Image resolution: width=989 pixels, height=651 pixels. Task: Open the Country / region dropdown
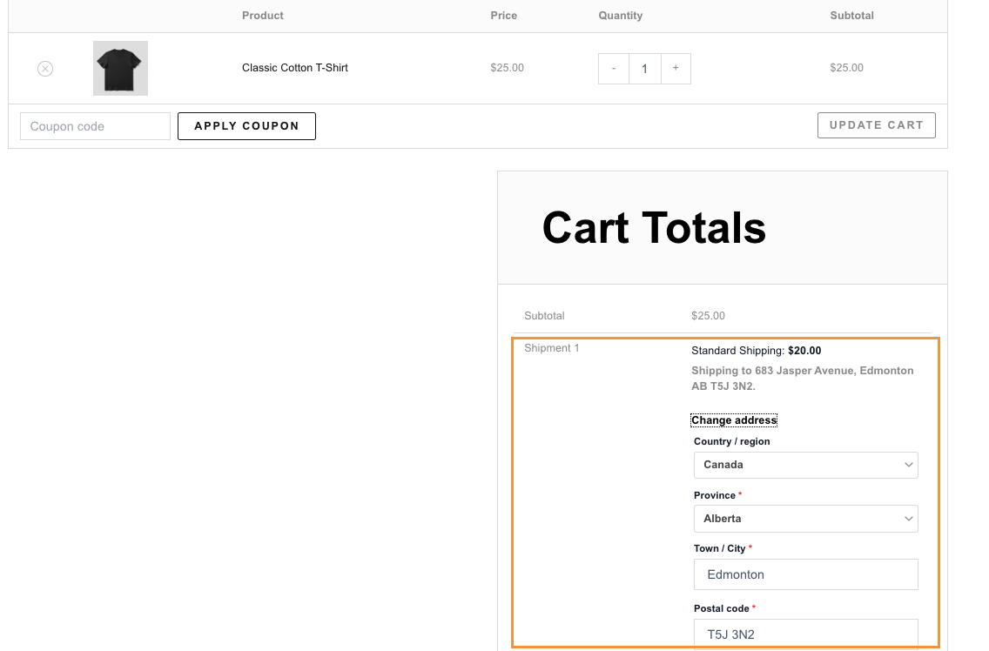[x=805, y=465]
